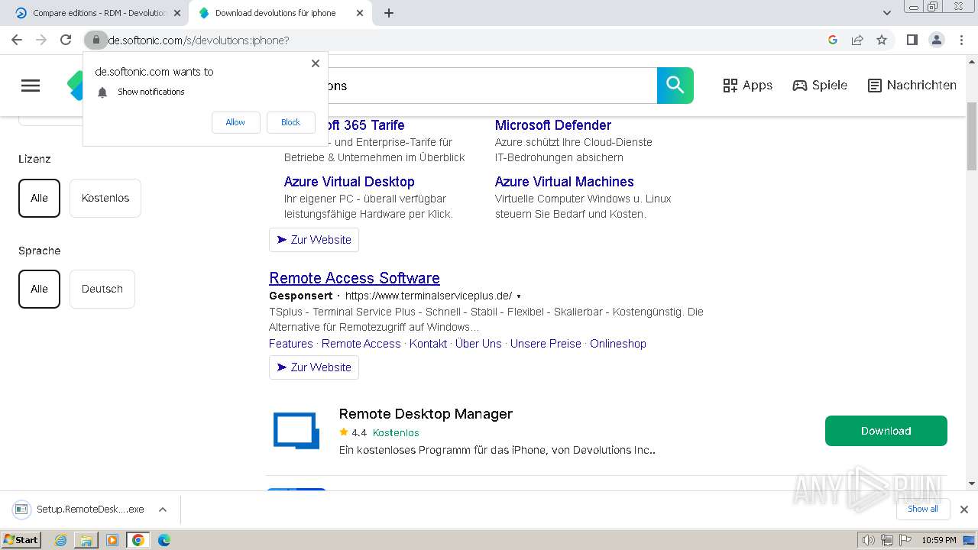Open the Remote Access sitelink
The image size is (978, 550).
point(361,344)
